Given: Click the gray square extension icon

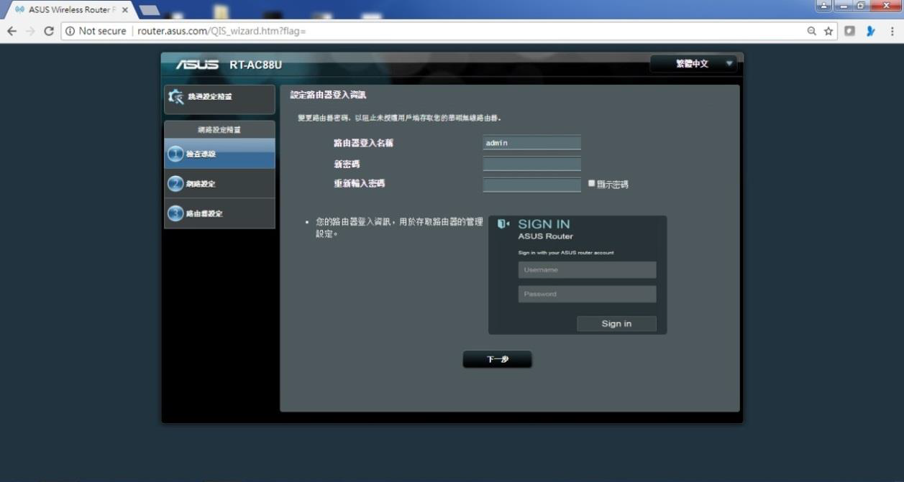Looking at the screenshot, I should point(850,31).
